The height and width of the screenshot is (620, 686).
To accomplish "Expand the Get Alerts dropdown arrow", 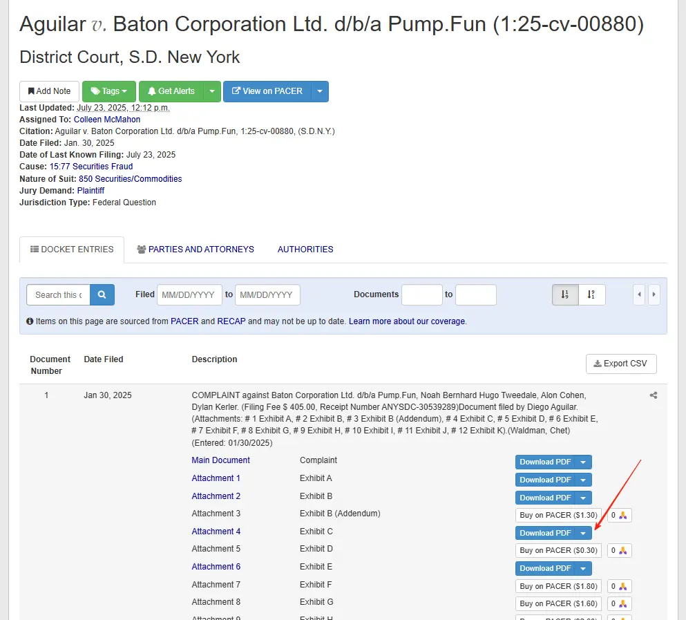I will click(212, 91).
